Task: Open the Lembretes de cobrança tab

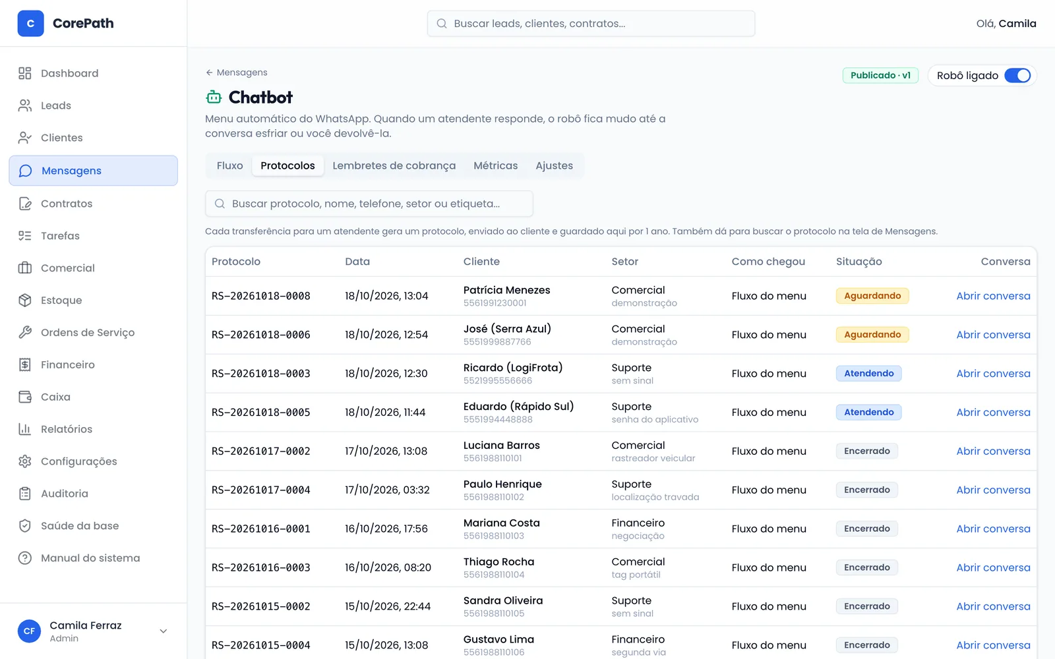Action: point(394,166)
